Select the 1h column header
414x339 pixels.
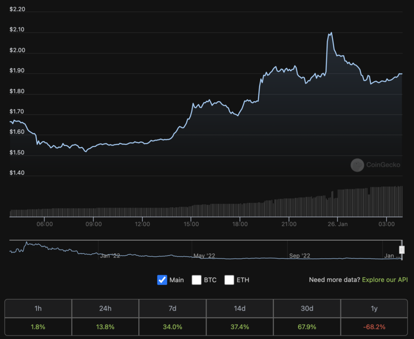tap(38, 308)
